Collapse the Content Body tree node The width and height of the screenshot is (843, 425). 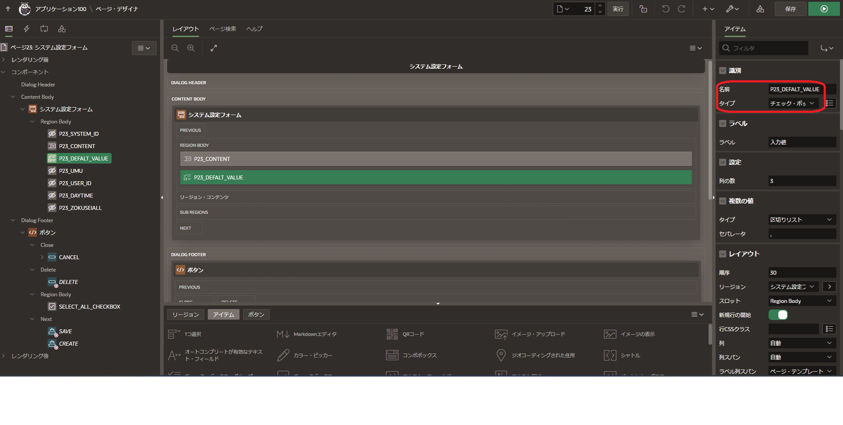pyautogui.click(x=13, y=97)
